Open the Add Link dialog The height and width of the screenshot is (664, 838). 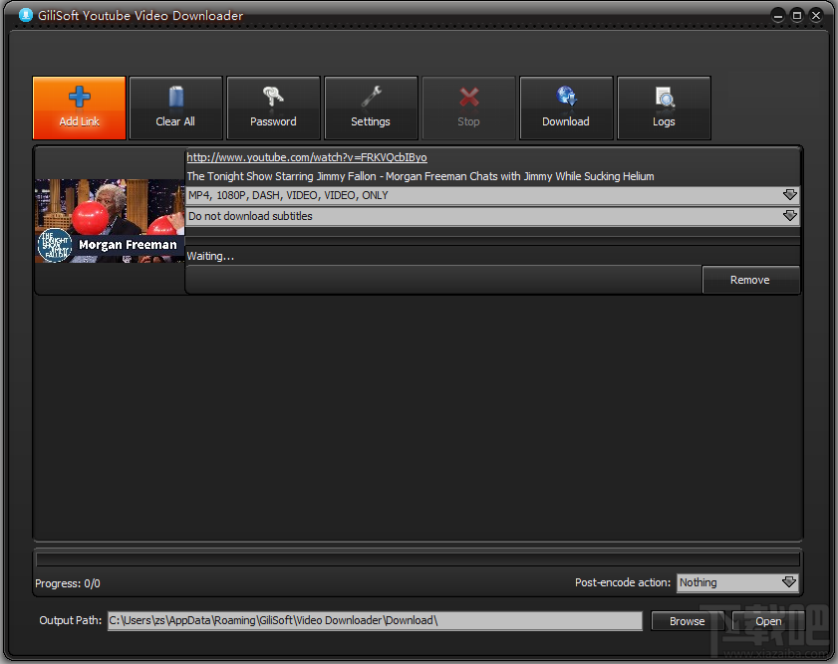tap(79, 108)
